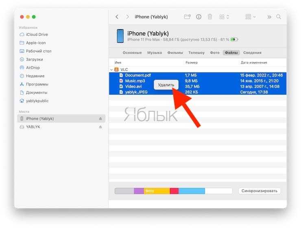Screen dimensions: 301x228
Task: Select the VLC row name
Action: pos(124,69)
